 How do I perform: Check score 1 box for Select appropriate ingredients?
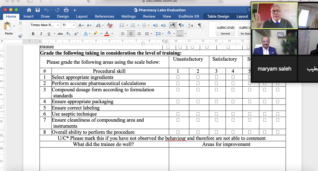pos(178,77)
